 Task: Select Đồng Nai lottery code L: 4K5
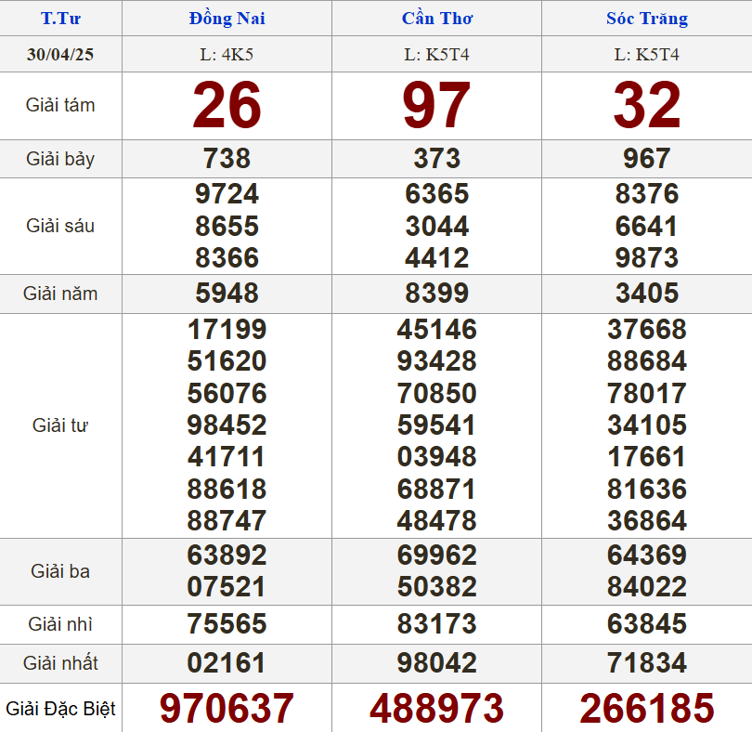[x=227, y=54]
